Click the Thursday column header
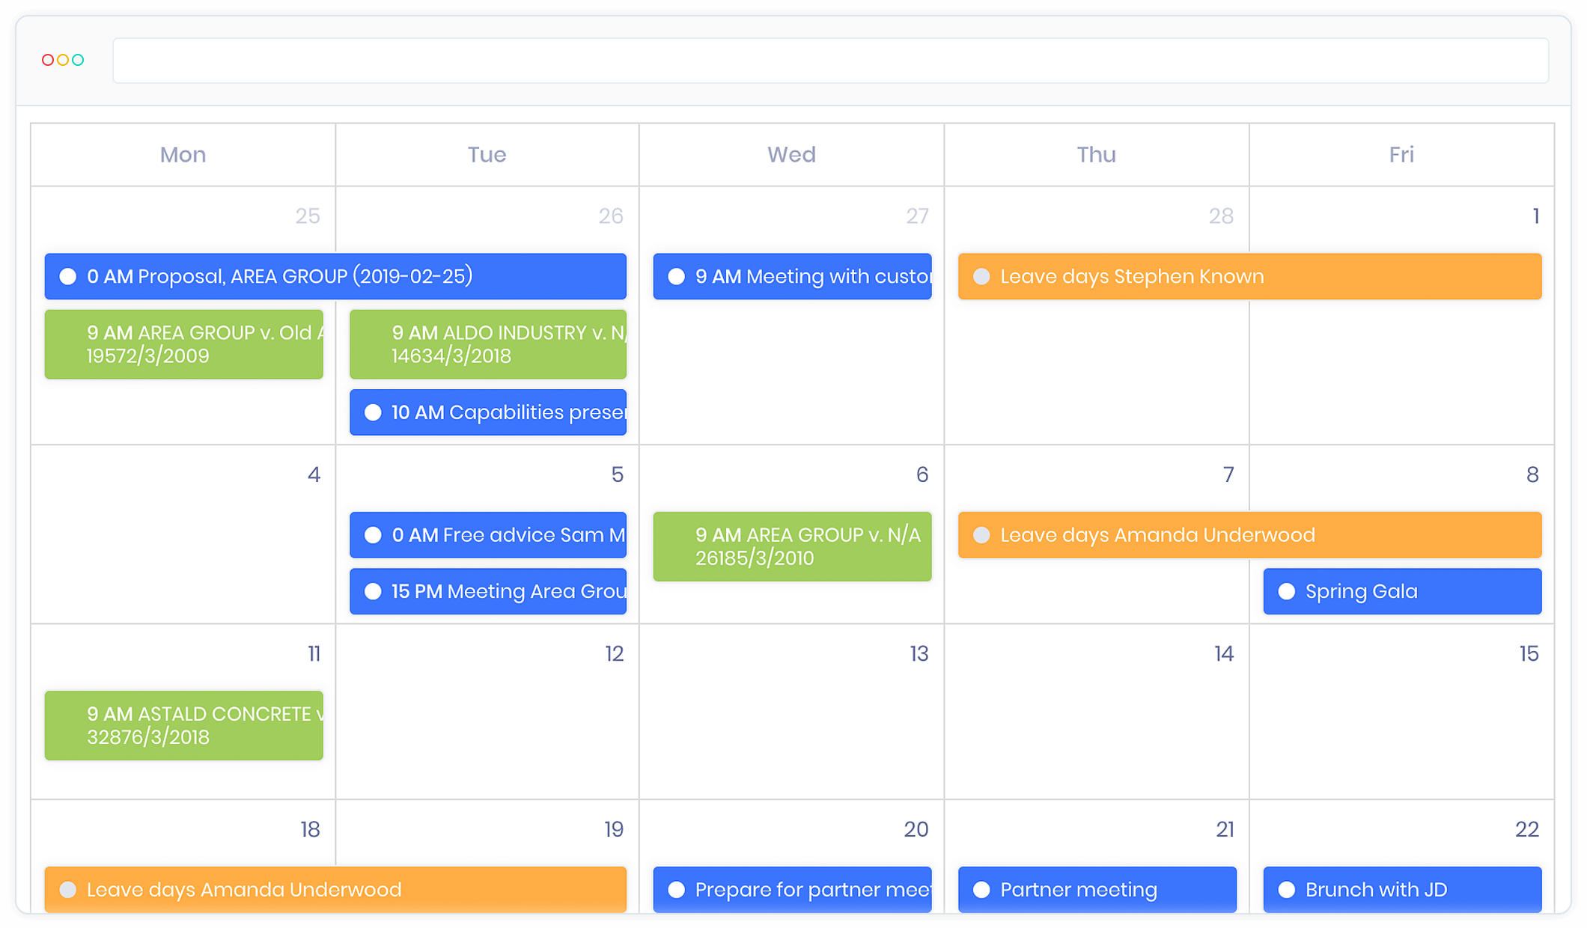The height and width of the screenshot is (928, 1587). 1095,155
